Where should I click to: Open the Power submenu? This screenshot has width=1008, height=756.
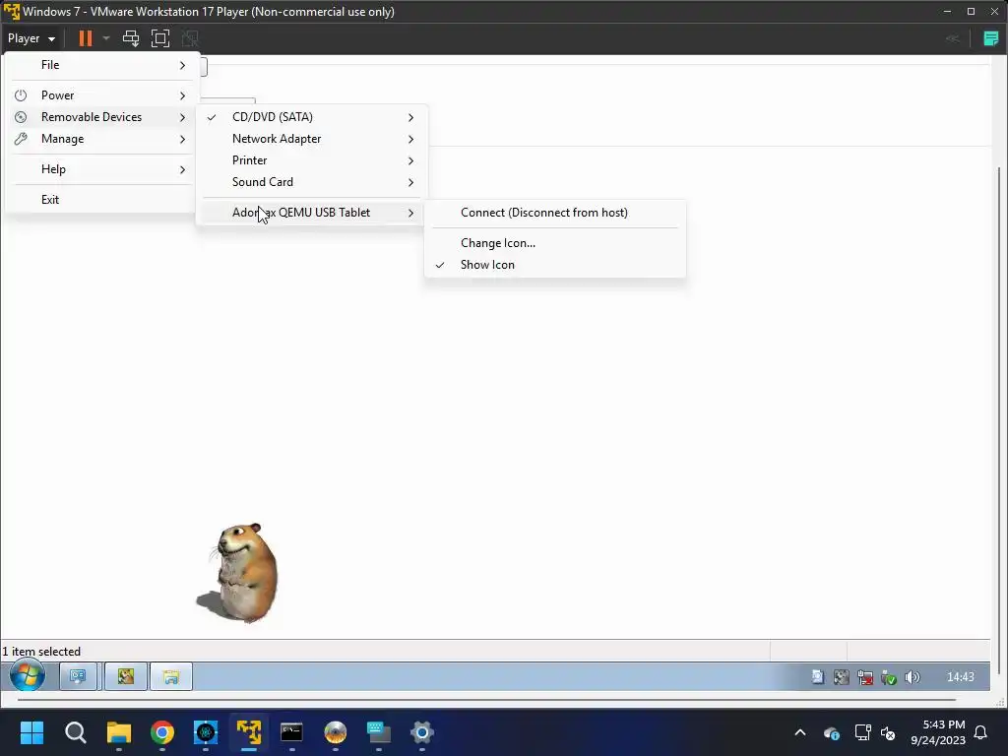pyautogui.click(x=101, y=95)
